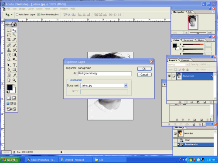Open the Fill slider arrow
Image resolution: width=218 pixels, height=163 pixels.
(x=208, y=70)
